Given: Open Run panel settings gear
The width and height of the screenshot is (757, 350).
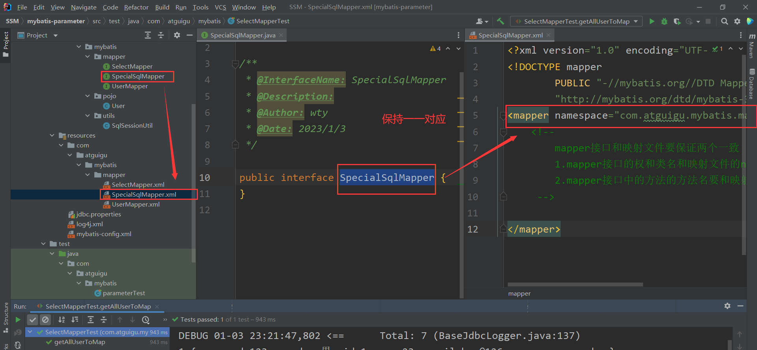Looking at the screenshot, I should (x=727, y=306).
